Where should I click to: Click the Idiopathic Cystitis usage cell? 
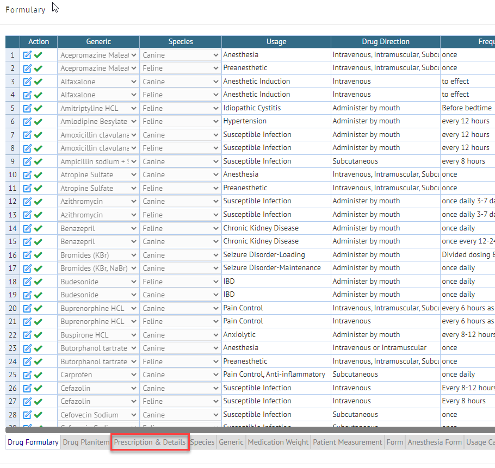pos(276,108)
